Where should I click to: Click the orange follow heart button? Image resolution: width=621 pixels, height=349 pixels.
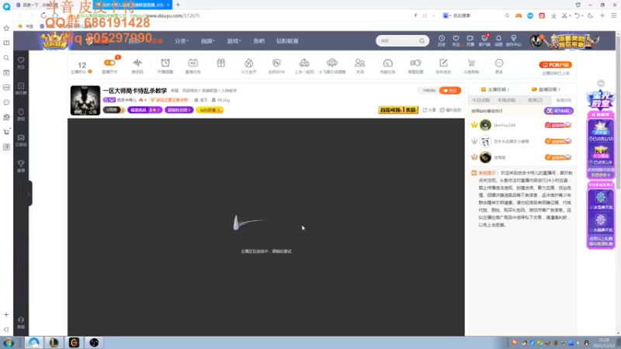(450, 91)
